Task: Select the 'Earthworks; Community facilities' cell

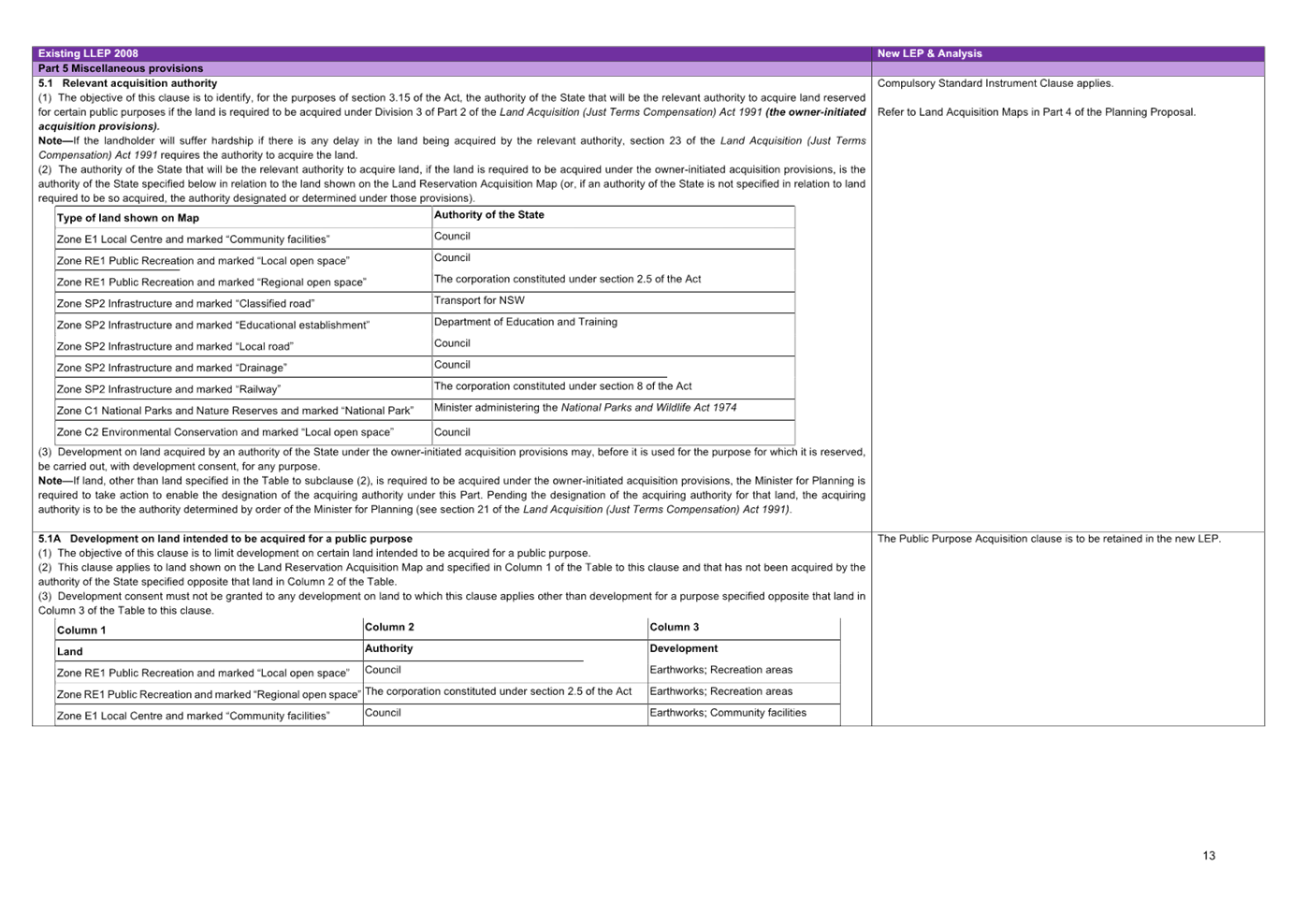Action: click(x=728, y=713)
